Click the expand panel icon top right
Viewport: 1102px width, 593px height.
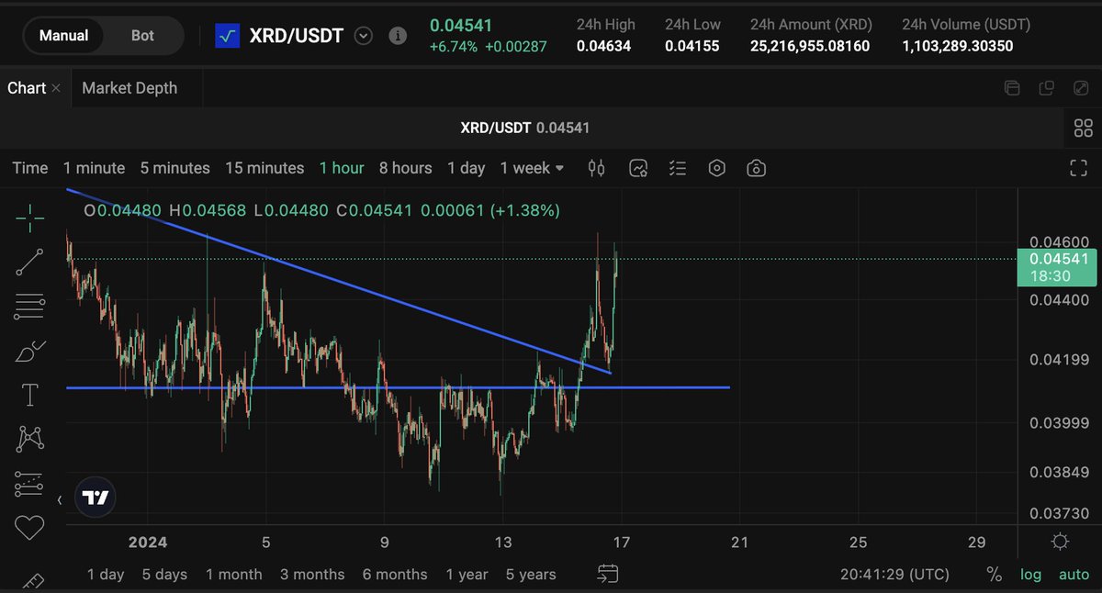coord(1081,88)
